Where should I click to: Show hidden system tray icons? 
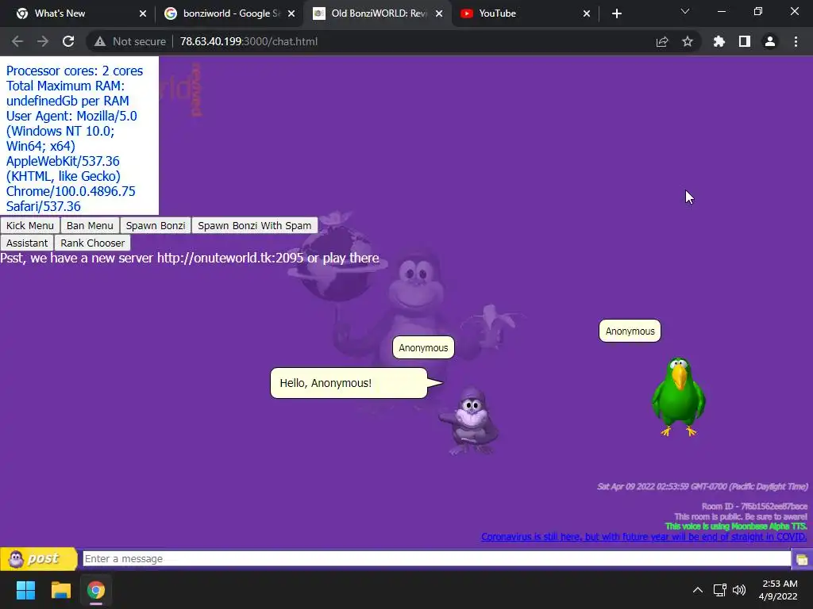click(698, 590)
